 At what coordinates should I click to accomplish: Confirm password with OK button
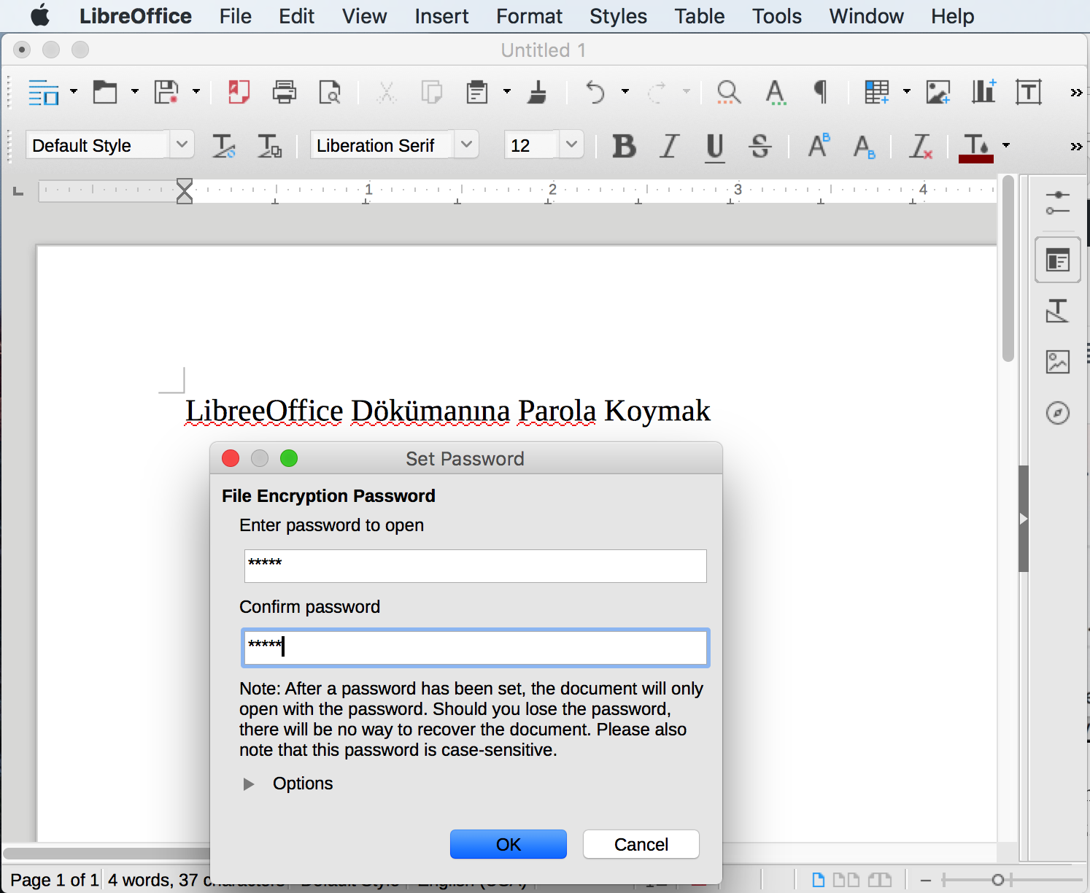[509, 844]
